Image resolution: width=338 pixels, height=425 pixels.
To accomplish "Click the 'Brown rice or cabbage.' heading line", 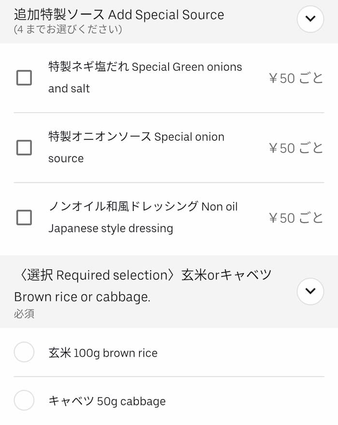I will pyautogui.click(x=82, y=296).
